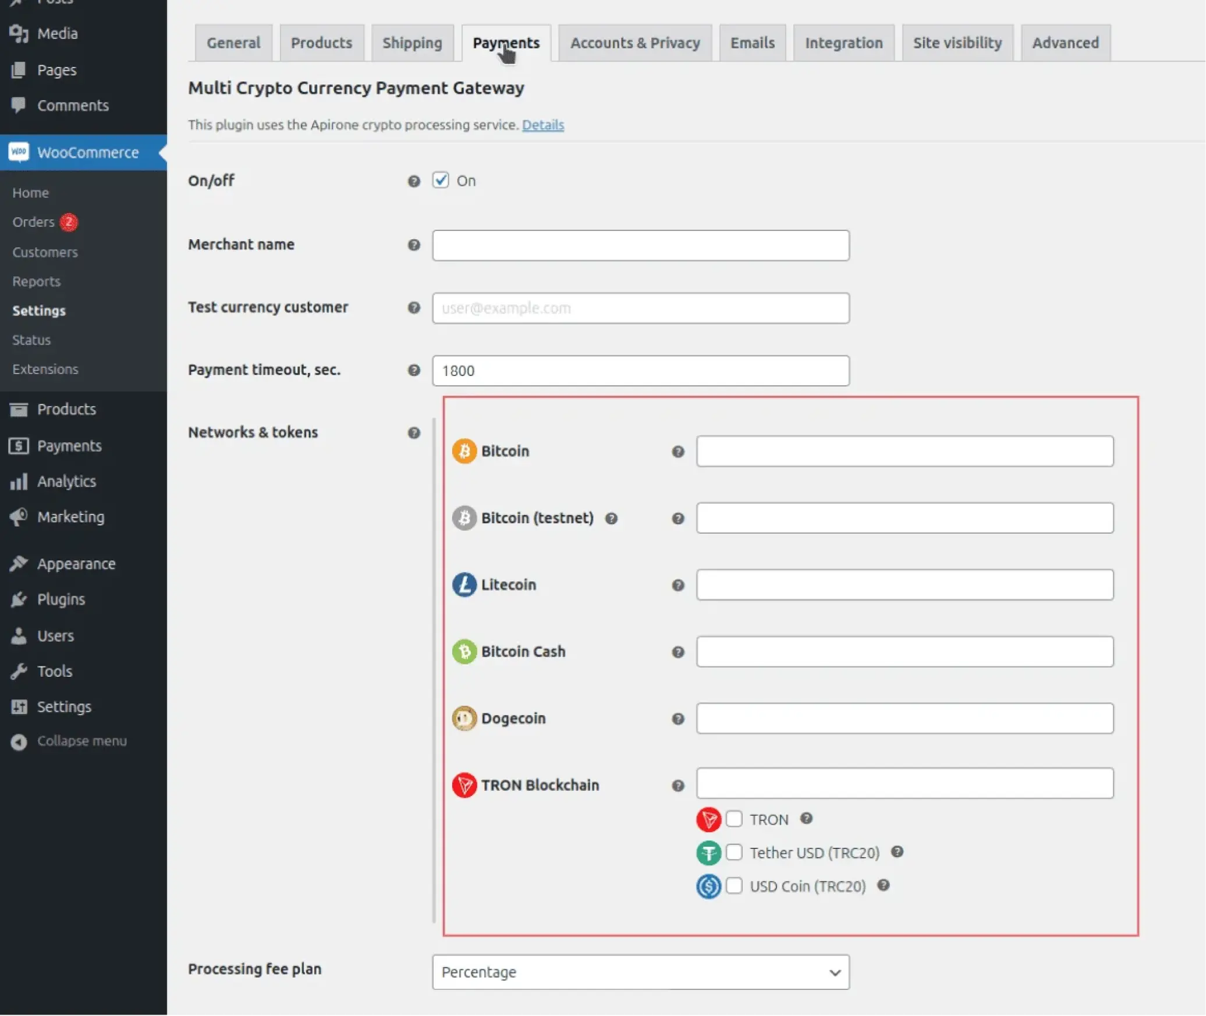The height and width of the screenshot is (1016, 1206).
Task: Click the blue Litecoin coin icon
Action: [464, 585]
